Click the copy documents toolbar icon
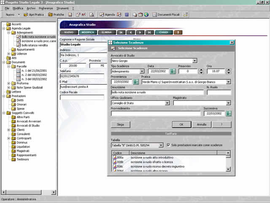Screen dimensions: 270x203 point(135,15)
